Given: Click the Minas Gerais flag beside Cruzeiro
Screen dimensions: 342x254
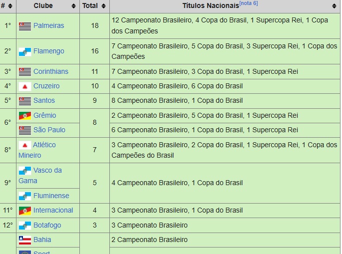Looking at the screenshot, I should click(x=25, y=86).
